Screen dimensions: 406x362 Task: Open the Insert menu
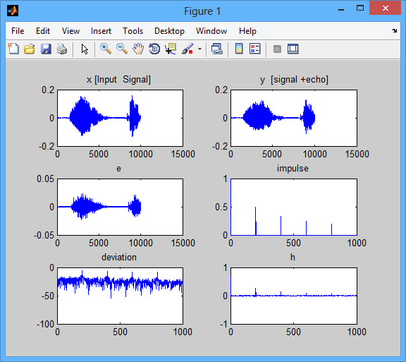pyautogui.click(x=101, y=31)
